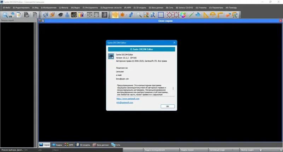Select the magnifying glass zoom tool
This screenshot has height=152, width=283.
pos(139,15)
